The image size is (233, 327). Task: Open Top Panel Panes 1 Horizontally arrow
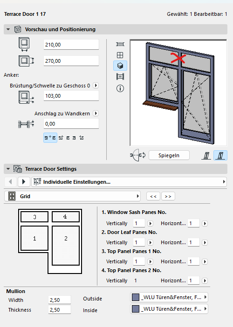pyautogui.click(x=205, y=261)
